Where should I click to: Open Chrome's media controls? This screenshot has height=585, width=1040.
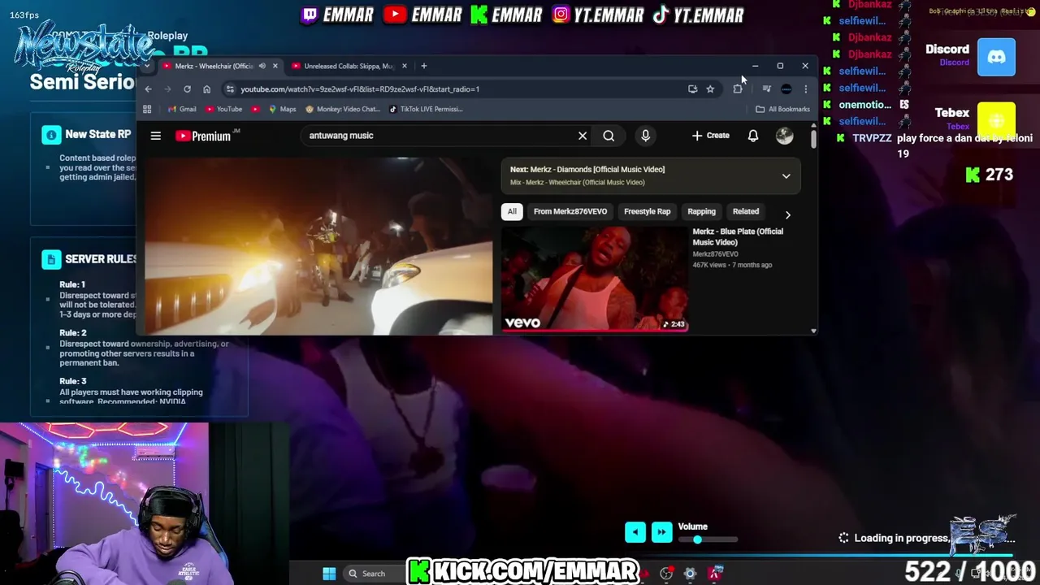click(766, 89)
